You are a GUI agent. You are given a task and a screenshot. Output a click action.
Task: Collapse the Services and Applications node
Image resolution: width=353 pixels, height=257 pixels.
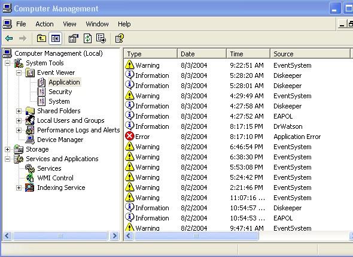click(7, 159)
